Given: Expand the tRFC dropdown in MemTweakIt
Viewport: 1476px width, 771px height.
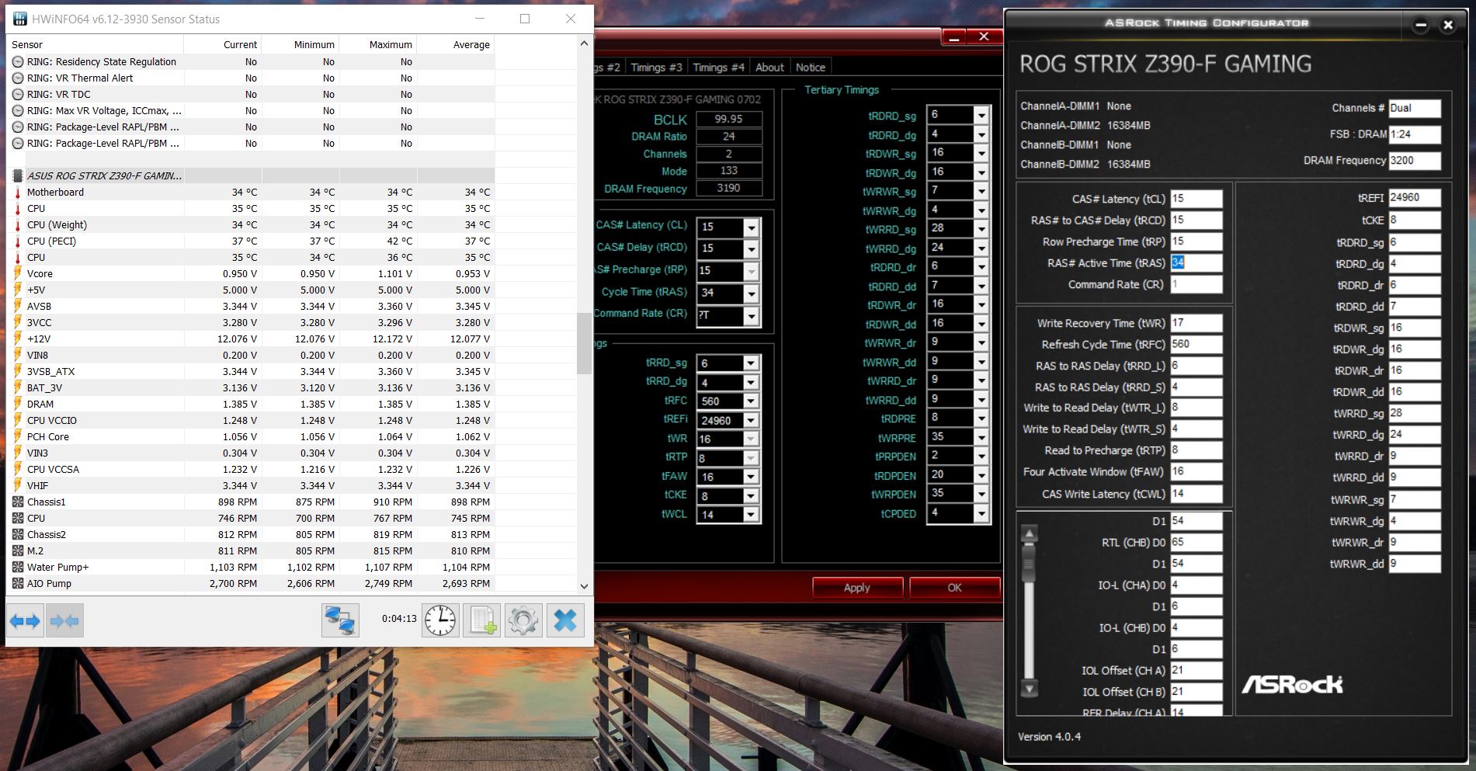Looking at the screenshot, I should pyautogui.click(x=751, y=401).
